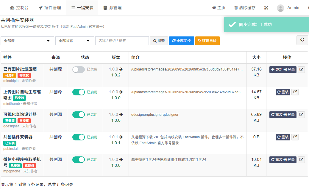Click the 可更新 badge on minoldpic
The height and width of the screenshot is (189, 309).
(10, 76)
